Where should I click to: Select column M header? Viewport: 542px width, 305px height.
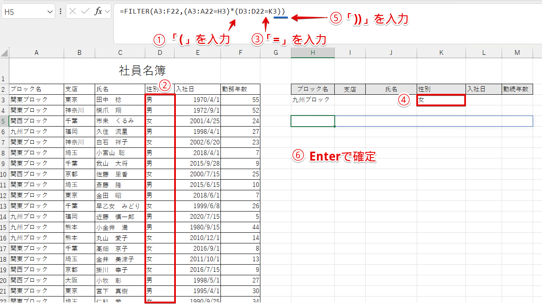point(517,53)
